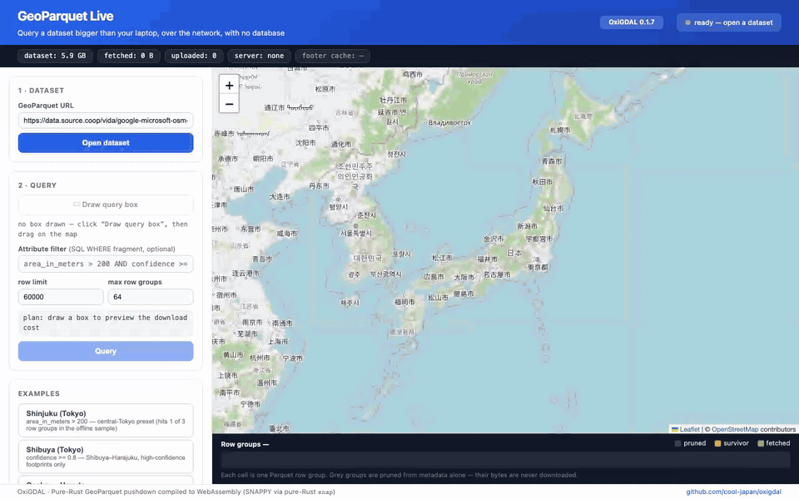Click the 대한민국 label on the map
The width and height of the screenshot is (799, 499).
click(367, 258)
